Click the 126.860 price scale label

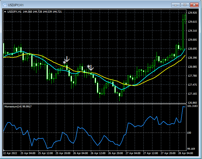[x=192, y=103]
